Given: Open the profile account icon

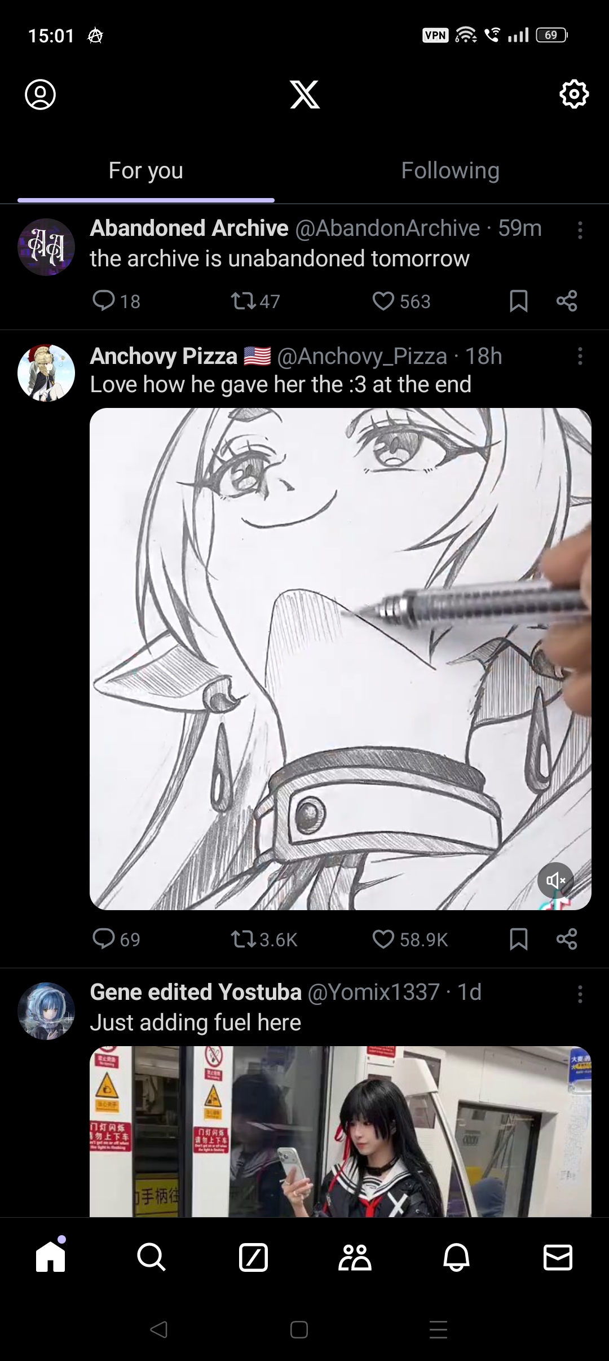Looking at the screenshot, I should tap(41, 94).
